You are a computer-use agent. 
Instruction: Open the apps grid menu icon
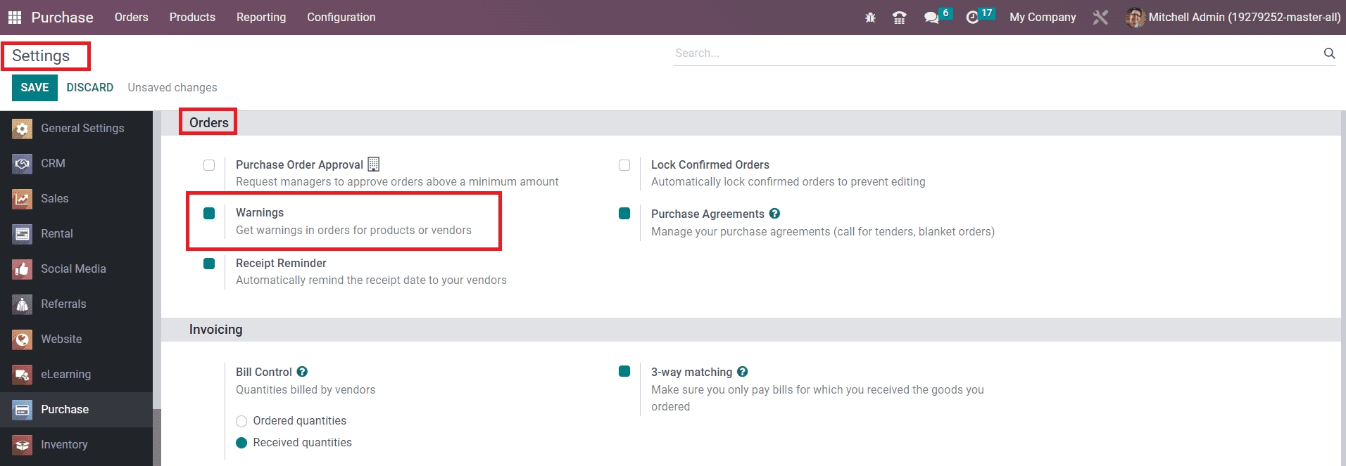click(15, 18)
